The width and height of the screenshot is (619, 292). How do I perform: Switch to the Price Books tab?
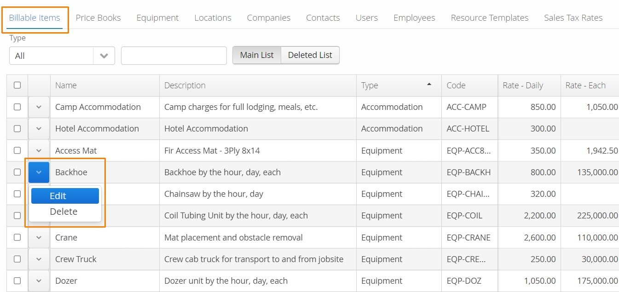(x=98, y=18)
